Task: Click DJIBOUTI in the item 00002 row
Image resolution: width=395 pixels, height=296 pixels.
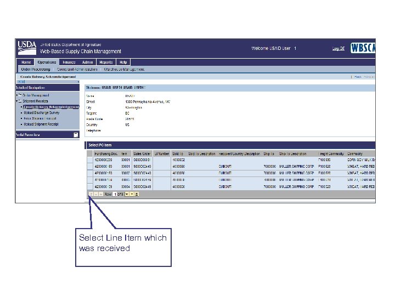Action: 225,173
